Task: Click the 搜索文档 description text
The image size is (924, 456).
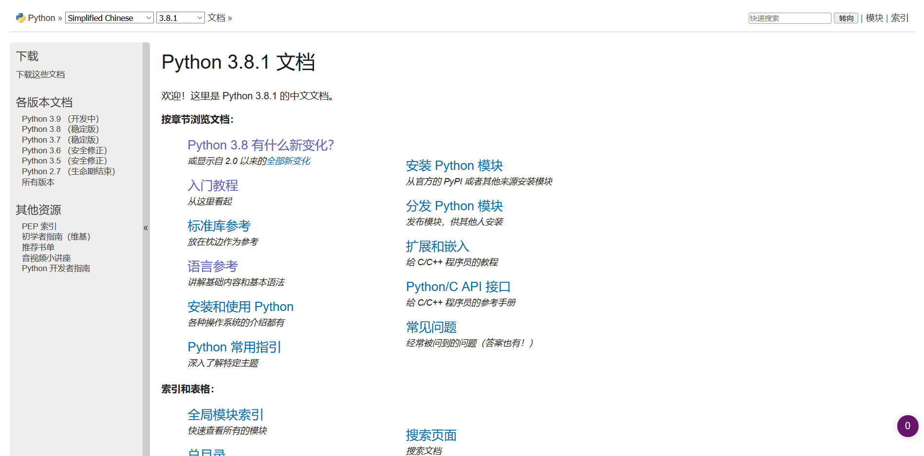Action: [424, 451]
